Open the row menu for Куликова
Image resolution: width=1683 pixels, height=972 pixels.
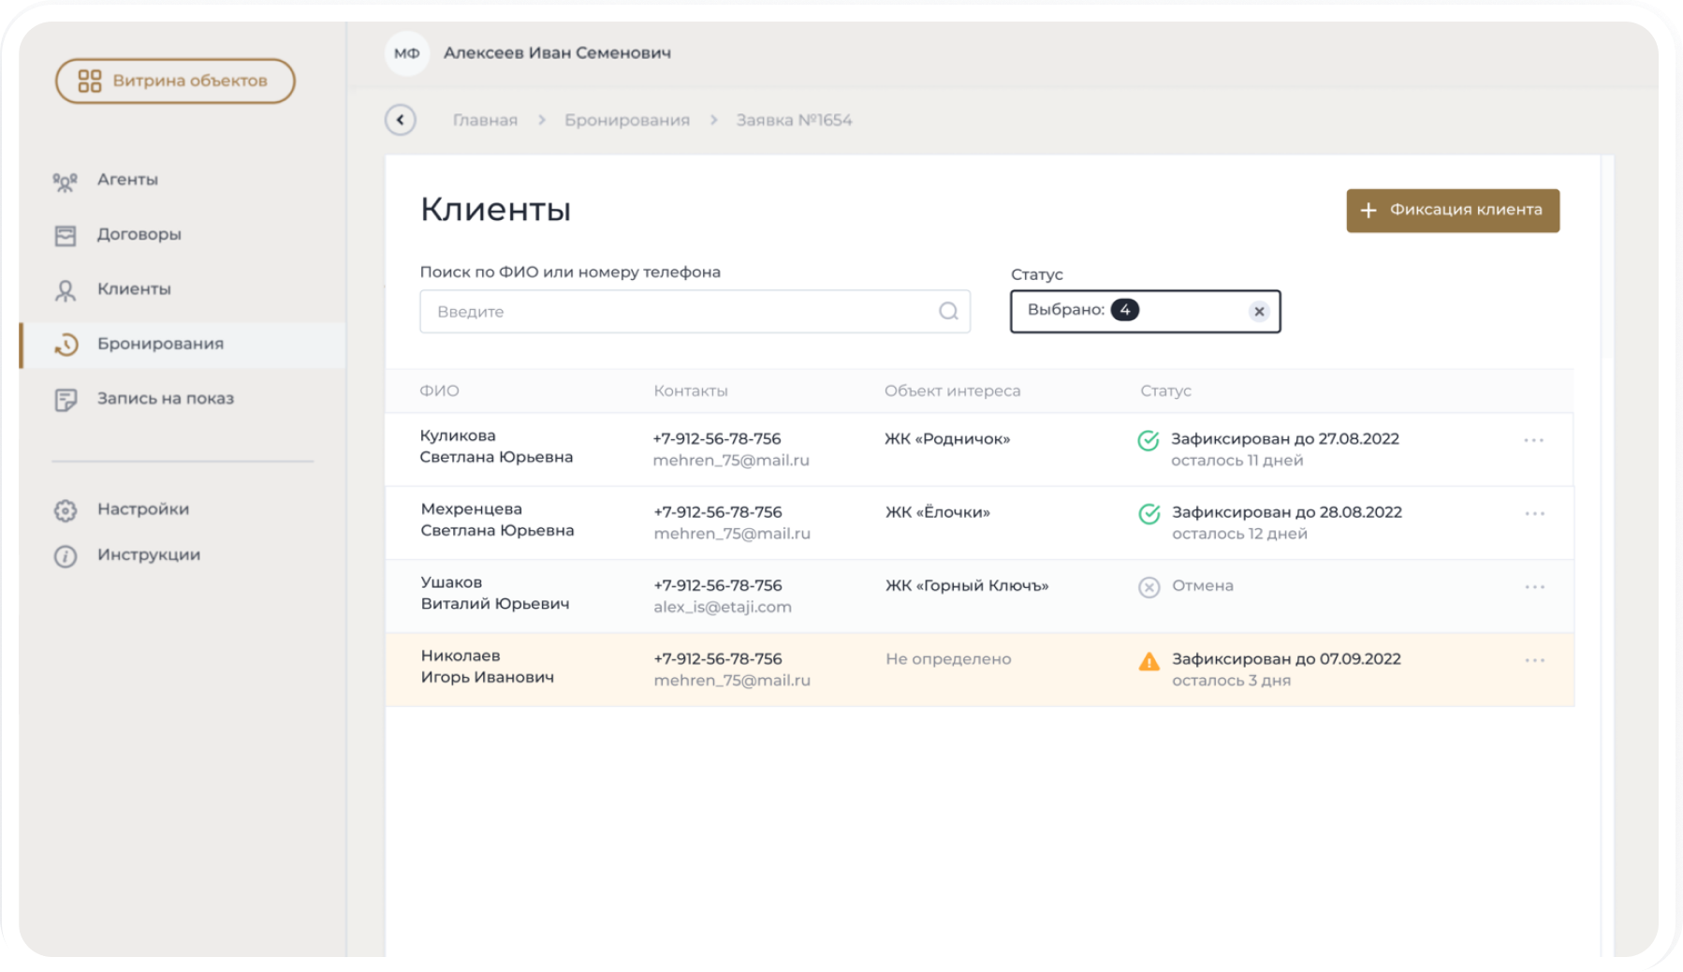pos(1533,440)
